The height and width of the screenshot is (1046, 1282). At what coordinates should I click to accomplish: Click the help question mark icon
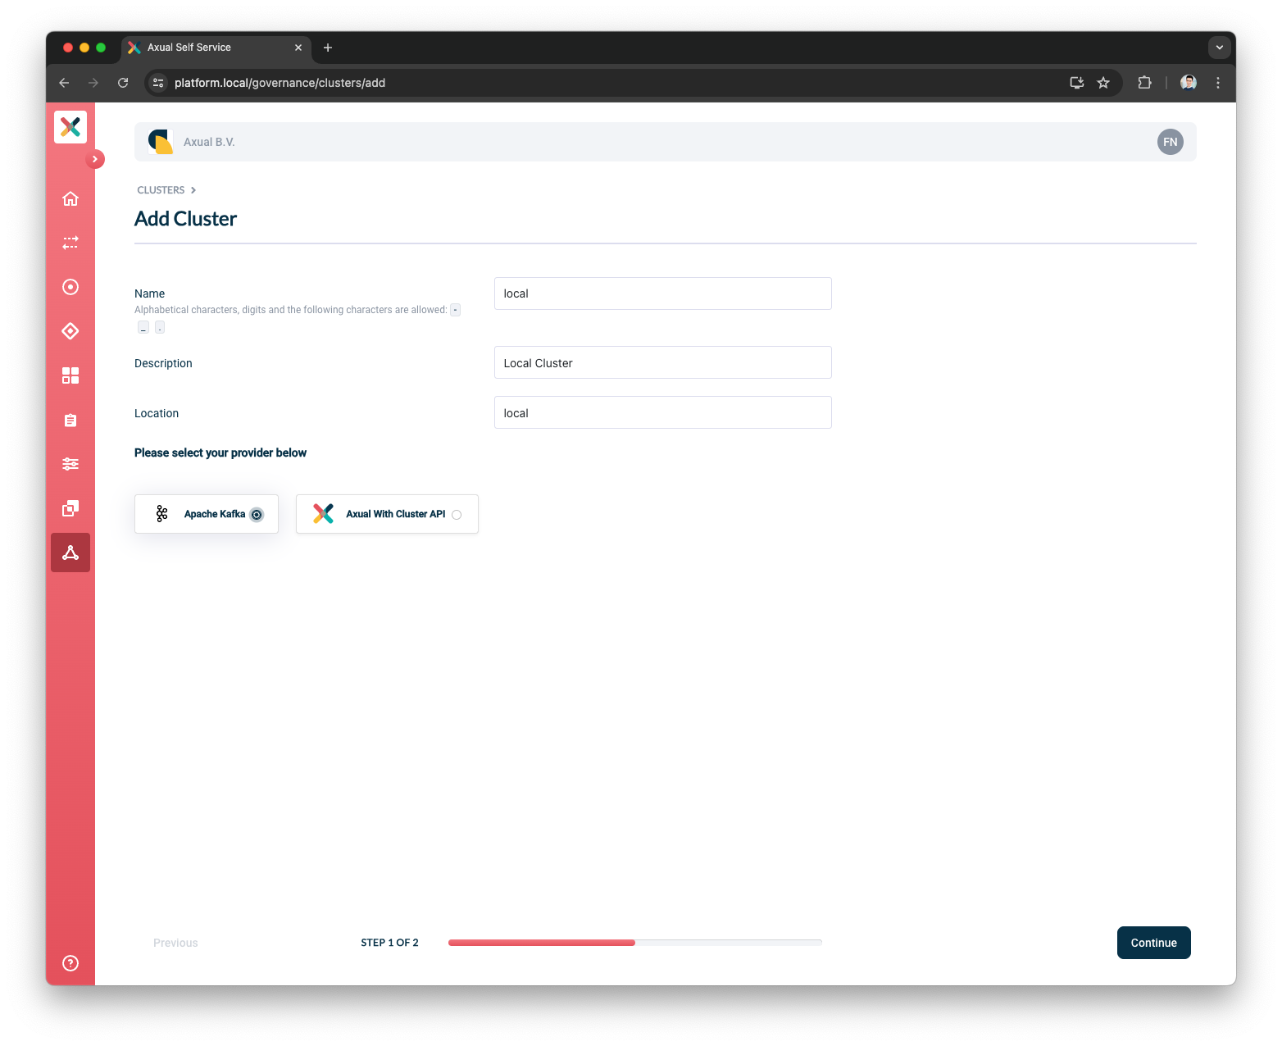tap(70, 963)
